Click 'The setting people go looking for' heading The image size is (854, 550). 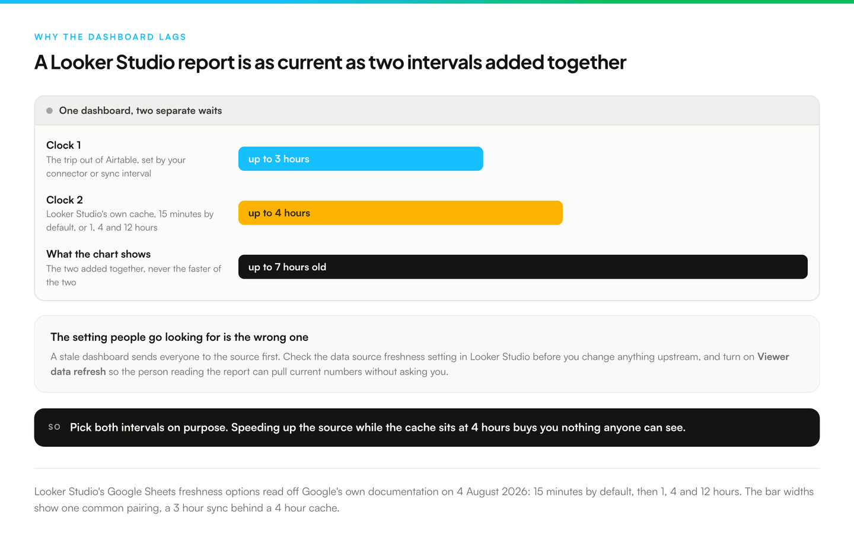pos(179,337)
